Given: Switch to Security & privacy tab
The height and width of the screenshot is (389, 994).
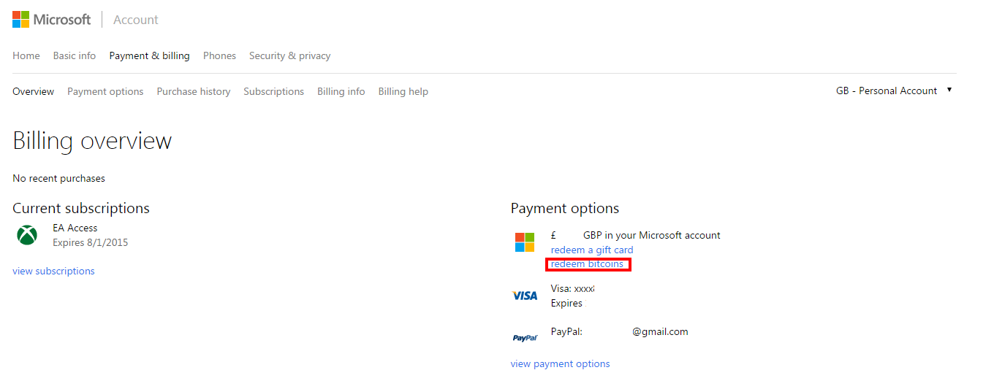Looking at the screenshot, I should [x=289, y=55].
